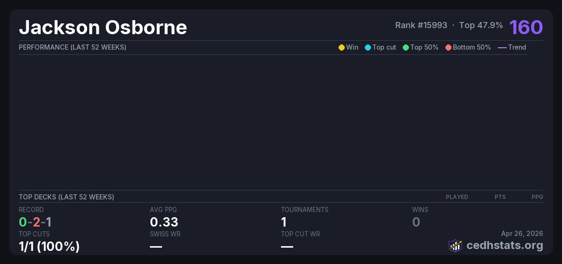Sort decks by PPG column header
The image size is (562, 264).
[537, 197]
